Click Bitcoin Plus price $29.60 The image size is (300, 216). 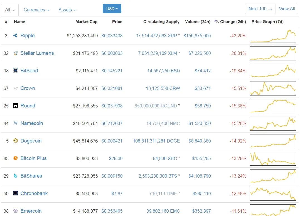pyautogui.click(x=115, y=158)
